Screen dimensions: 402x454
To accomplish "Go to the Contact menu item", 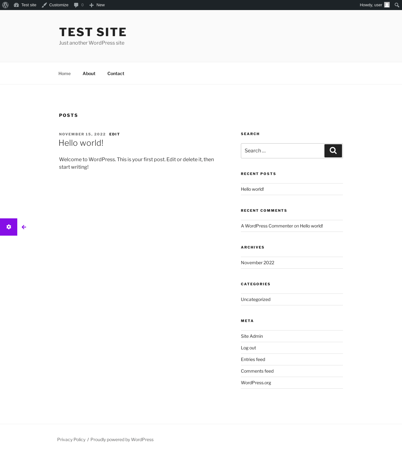I will 116,74.
